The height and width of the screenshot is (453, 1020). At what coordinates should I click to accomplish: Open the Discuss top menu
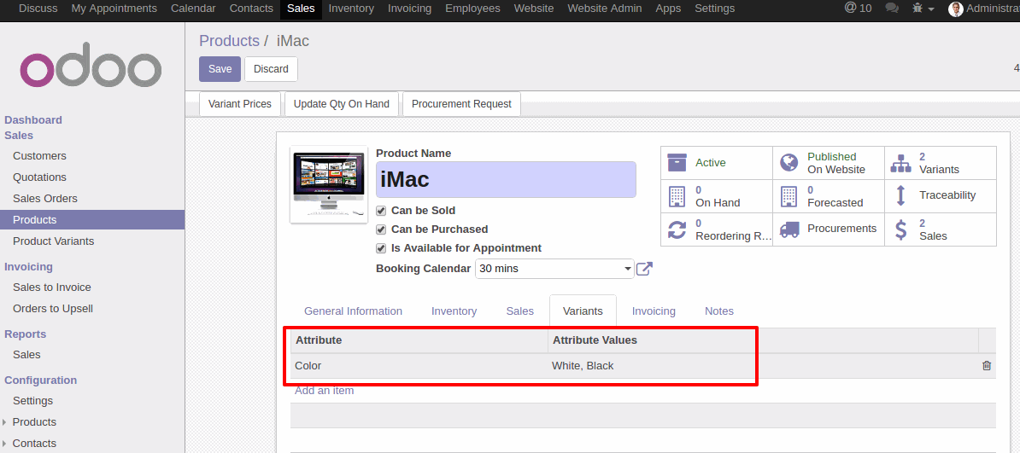[38, 9]
